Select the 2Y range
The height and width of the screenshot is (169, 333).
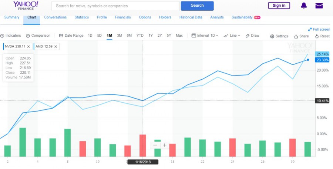[x=160, y=36]
